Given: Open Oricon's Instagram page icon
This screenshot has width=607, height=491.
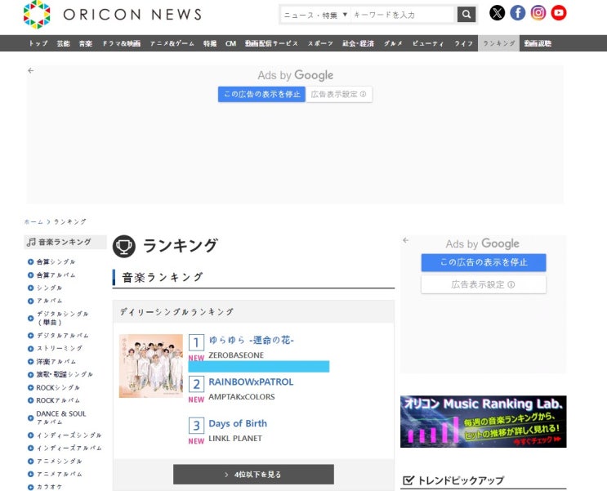Looking at the screenshot, I should pyautogui.click(x=538, y=13).
